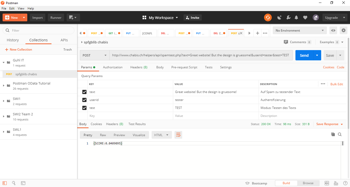Uncheck the 'test' query parameter

(x=84, y=108)
